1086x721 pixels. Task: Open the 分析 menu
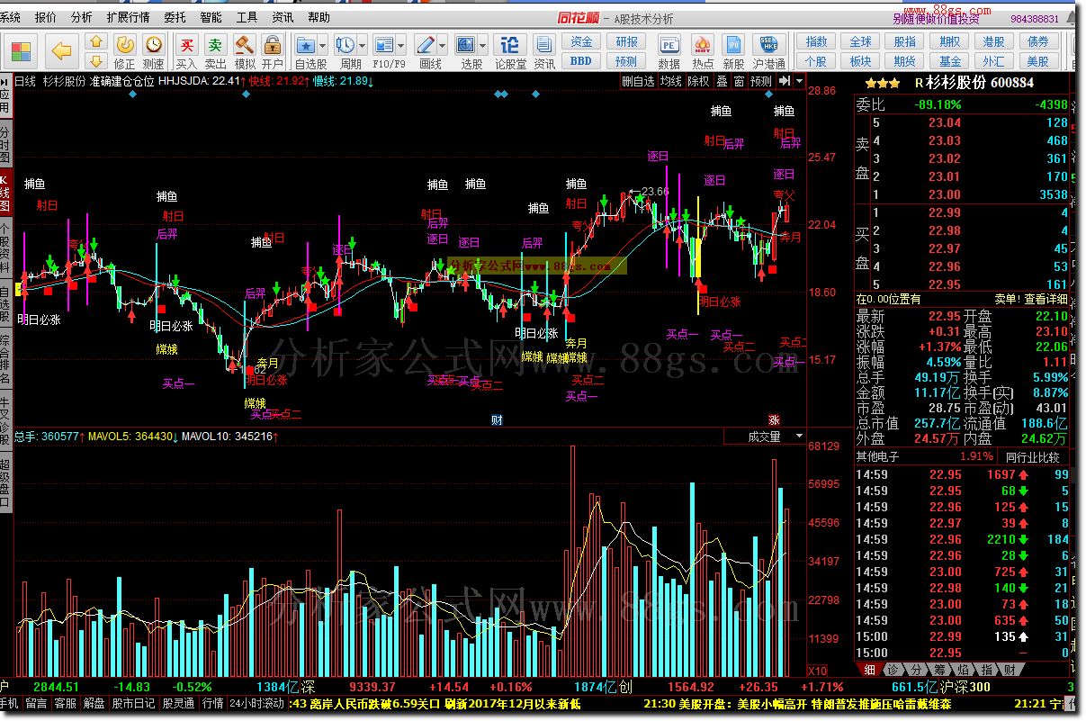[x=81, y=17]
